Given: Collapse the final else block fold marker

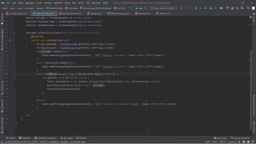Looking at the screenshot, I should tap(14, 100).
